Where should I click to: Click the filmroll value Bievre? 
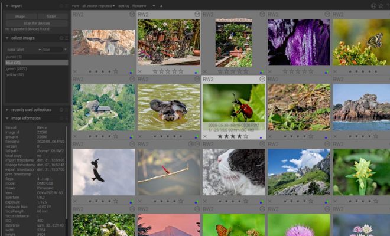[42, 127]
